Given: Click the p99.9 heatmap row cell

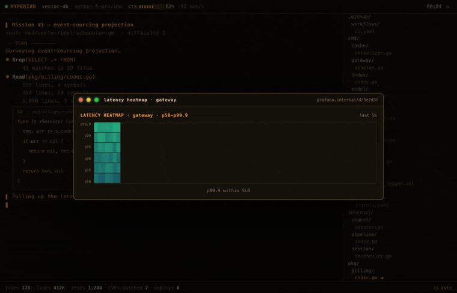Looking at the screenshot, I should (107, 127).
